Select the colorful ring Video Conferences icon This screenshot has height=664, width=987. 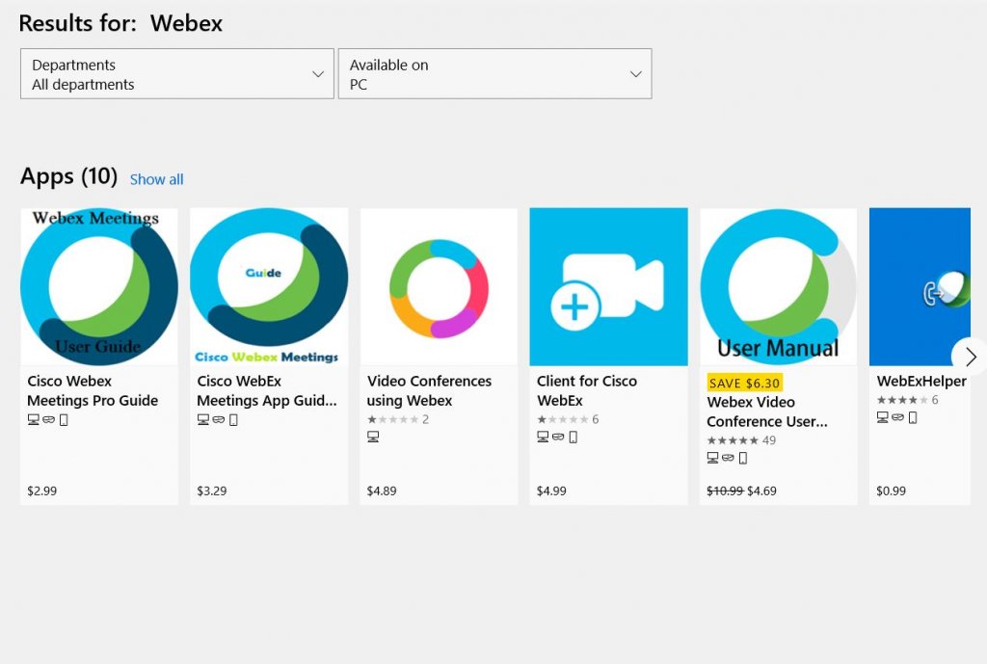[x=439, y=286]
